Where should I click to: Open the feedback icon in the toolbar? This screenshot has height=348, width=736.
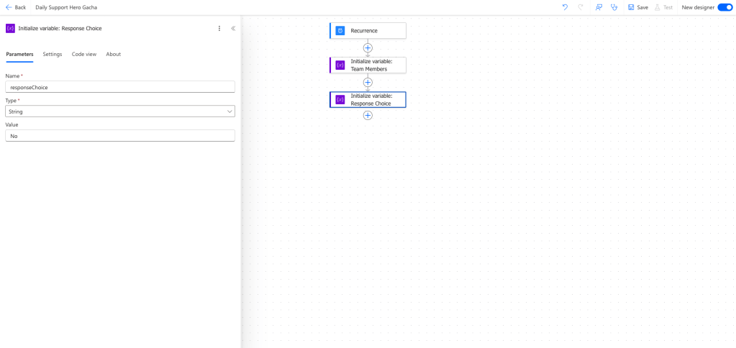click(x=599, y=7)
